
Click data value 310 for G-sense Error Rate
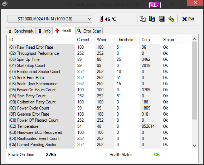145,114
